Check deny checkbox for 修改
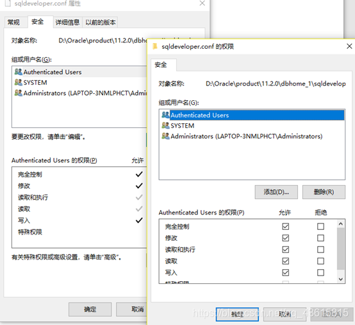The width and height of the screenshot is (355, 325). pyautogui.click(x=320, y=238)
